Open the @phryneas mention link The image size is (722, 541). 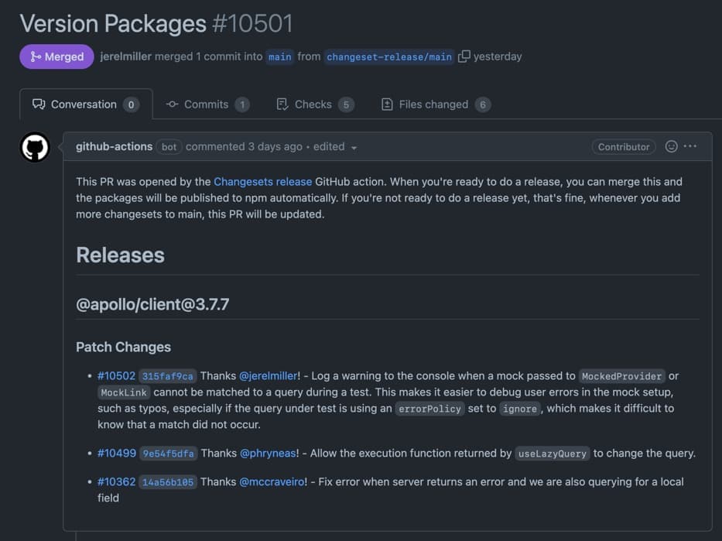[x=269, y=453]
